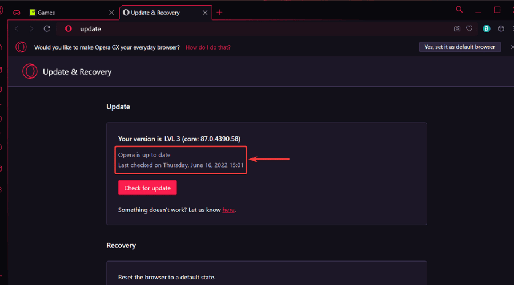Add page to bookmarks with heart icon
Viewport: 514px width, 285px height.
pyautogui.click(x=469, y=29)
